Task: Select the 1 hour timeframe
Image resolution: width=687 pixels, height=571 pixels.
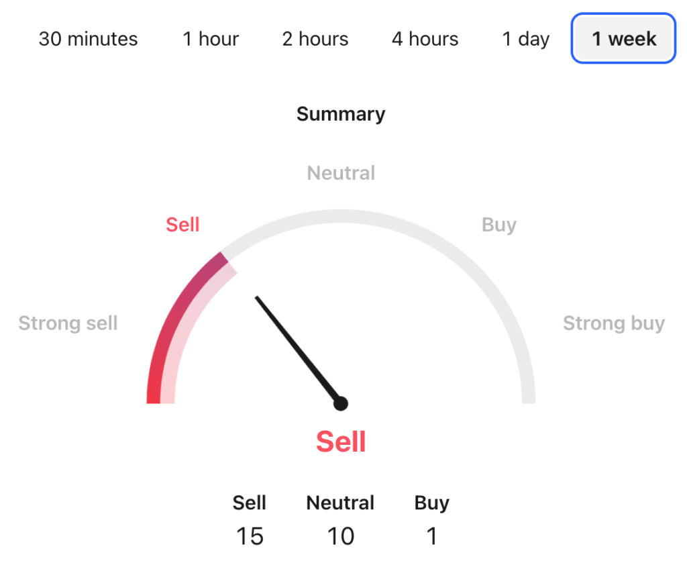Action: pos(210,39)
